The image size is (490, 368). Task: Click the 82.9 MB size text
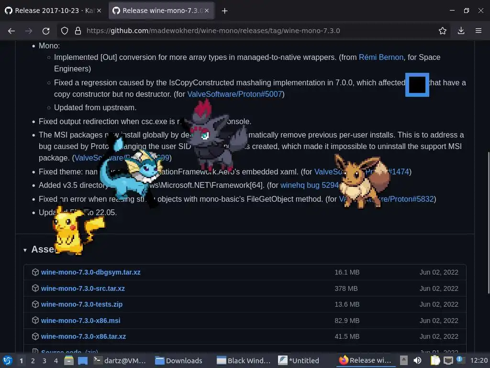click(347, 321)
